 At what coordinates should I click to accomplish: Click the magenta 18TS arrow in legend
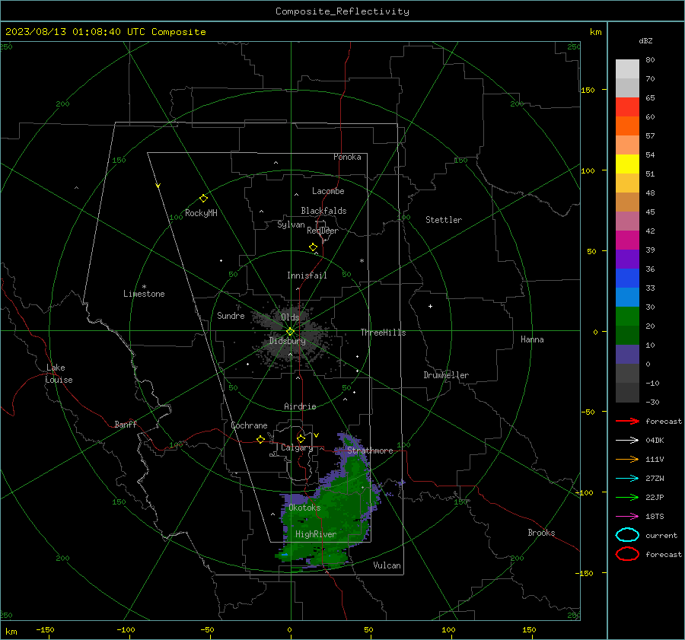coord(627,517)
